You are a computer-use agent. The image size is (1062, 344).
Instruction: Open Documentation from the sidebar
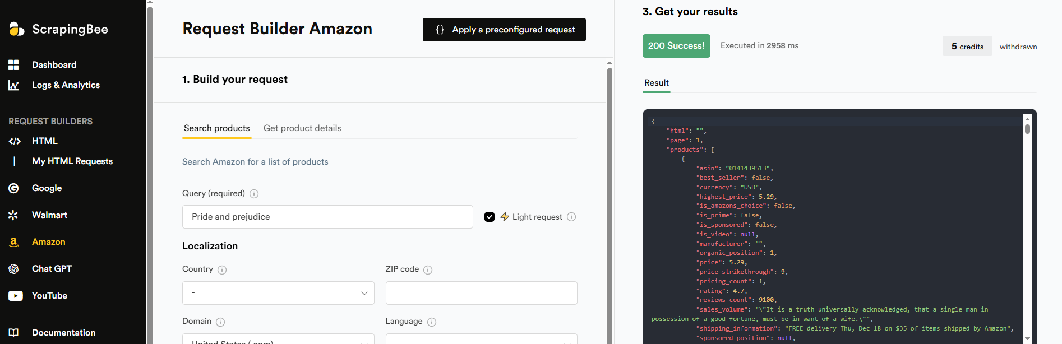[63, 333]
